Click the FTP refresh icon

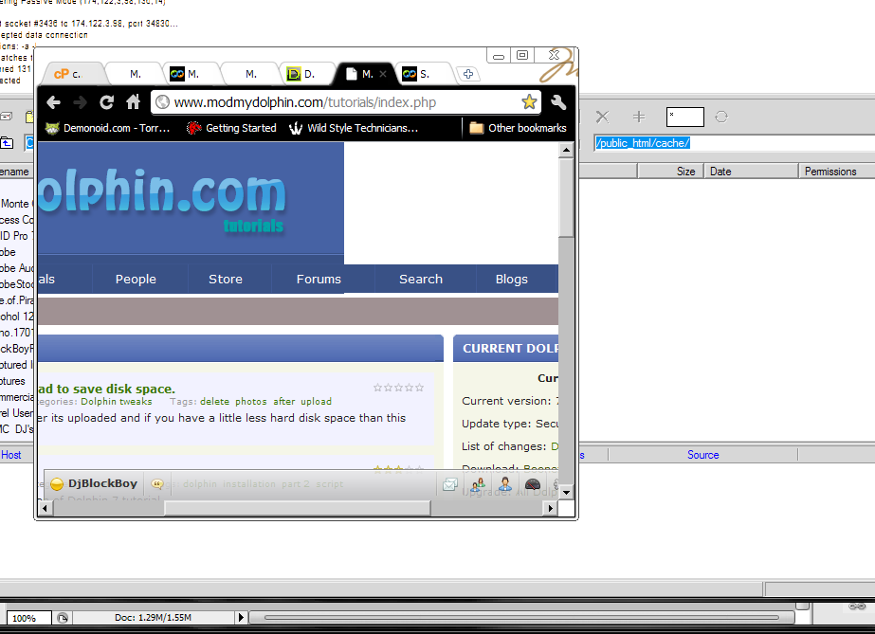(721, 117)
